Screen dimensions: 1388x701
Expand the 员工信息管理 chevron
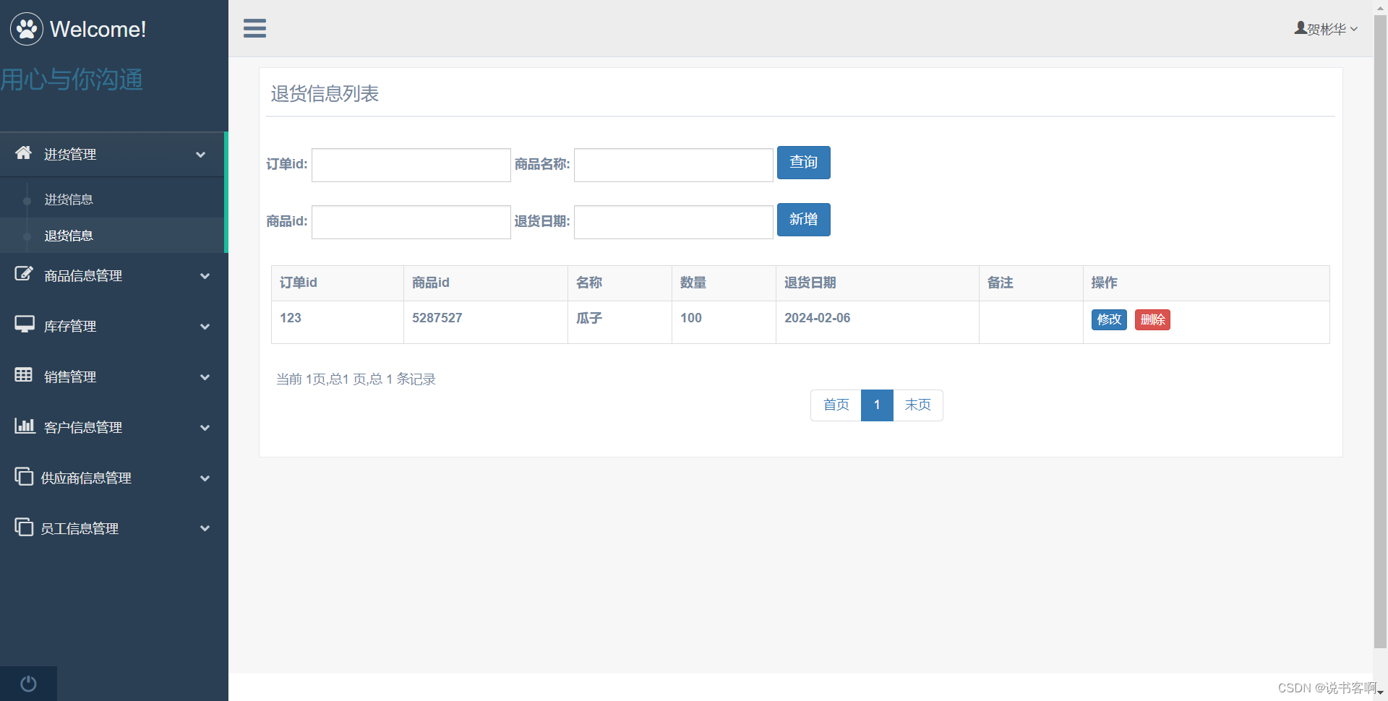[x=205, y=528]
